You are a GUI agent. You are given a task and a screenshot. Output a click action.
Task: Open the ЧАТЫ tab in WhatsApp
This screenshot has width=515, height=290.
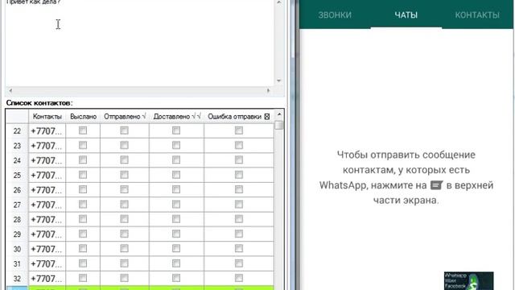pos(406,14)
